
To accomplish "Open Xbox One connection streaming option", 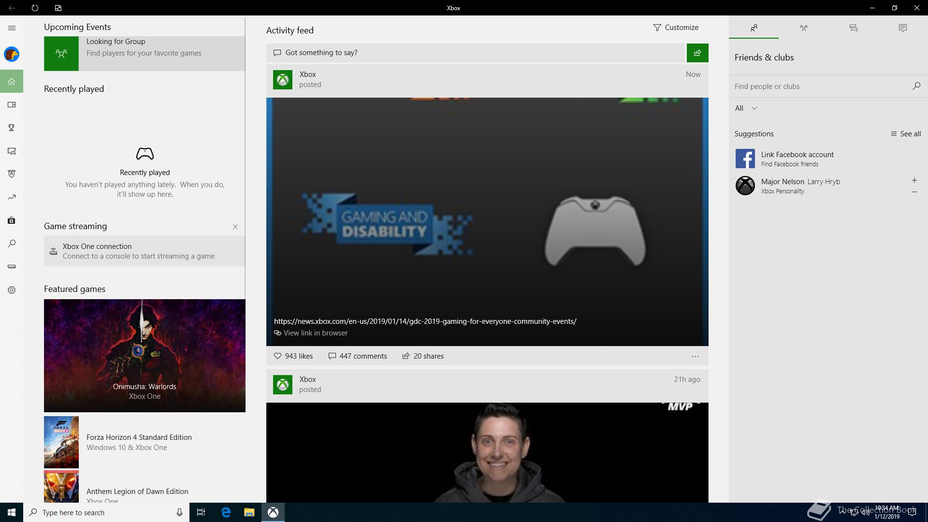I will click(145, 251).
